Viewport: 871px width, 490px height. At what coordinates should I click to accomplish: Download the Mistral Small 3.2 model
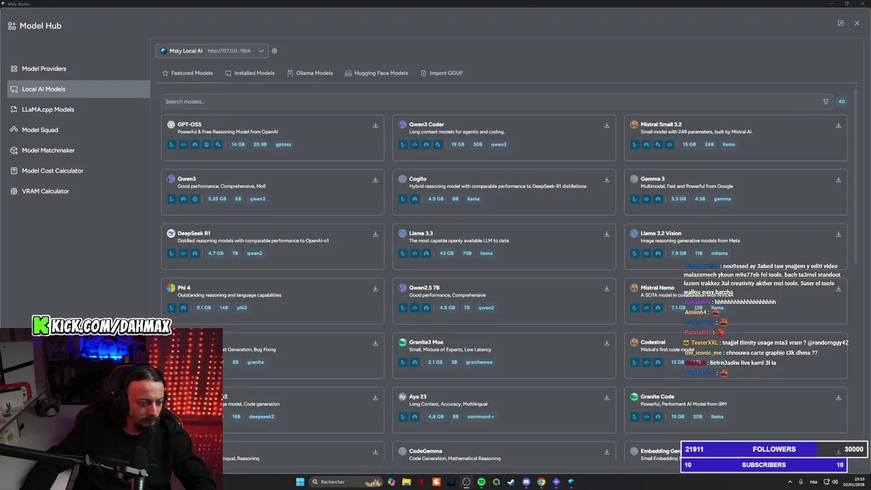838,125
